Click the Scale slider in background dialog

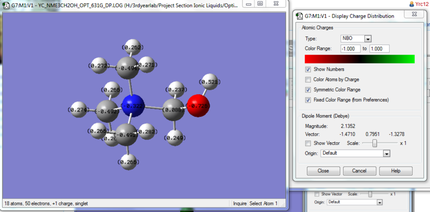370,194
